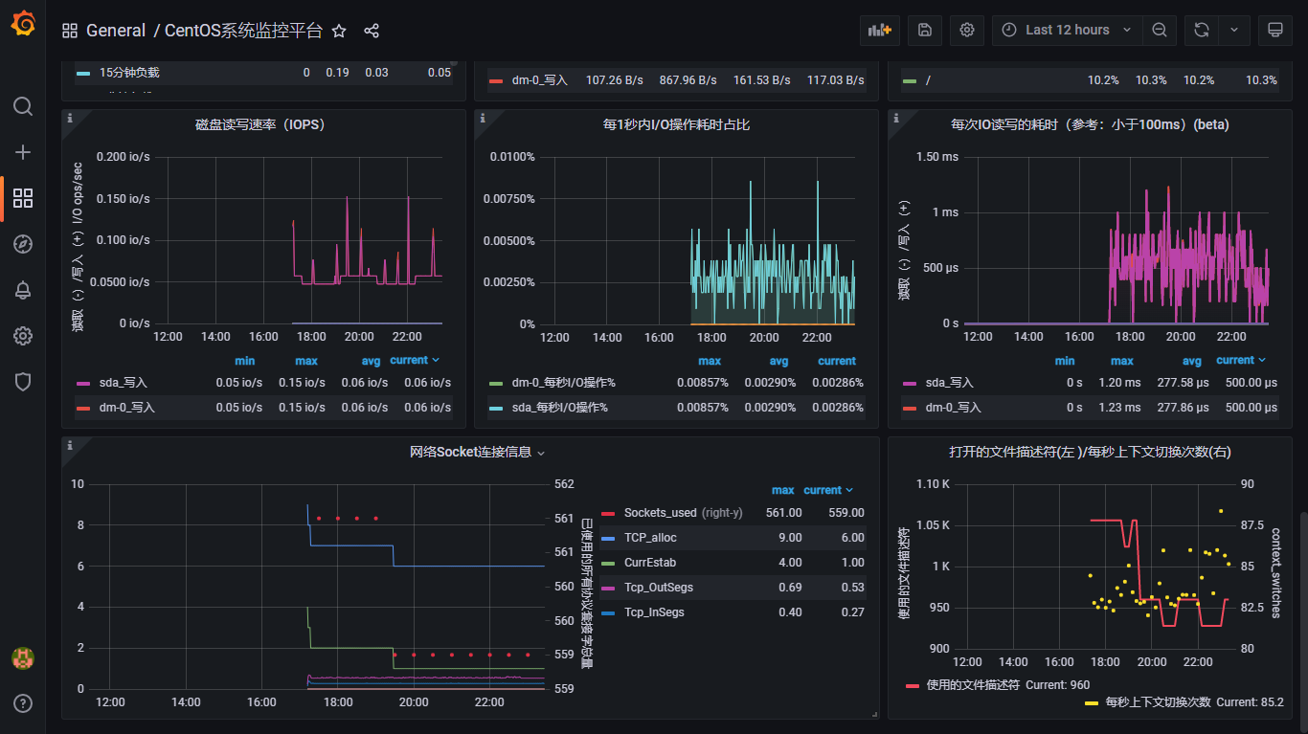Expand the refresh interval dropdown arrow

click(1234, 31)
